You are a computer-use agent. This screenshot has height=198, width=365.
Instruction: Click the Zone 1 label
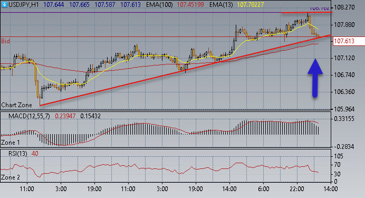(11, 143)
